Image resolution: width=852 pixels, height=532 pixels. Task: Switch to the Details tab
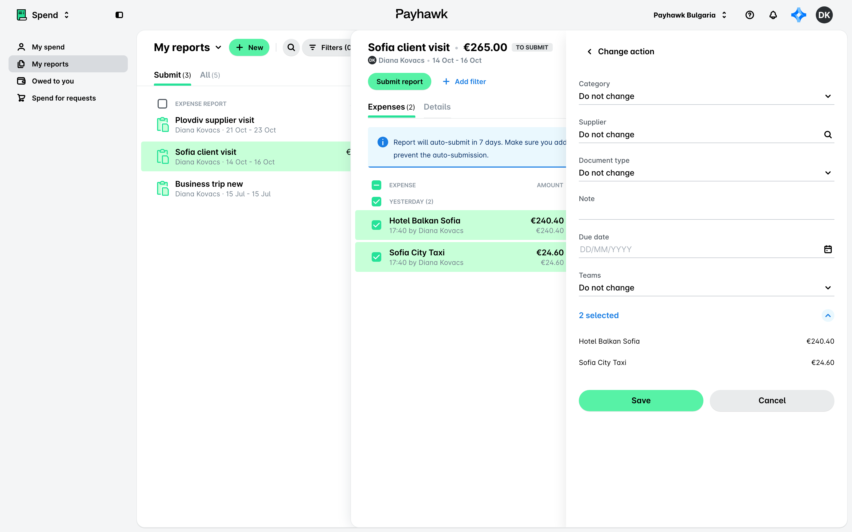(x=437, y=107)
